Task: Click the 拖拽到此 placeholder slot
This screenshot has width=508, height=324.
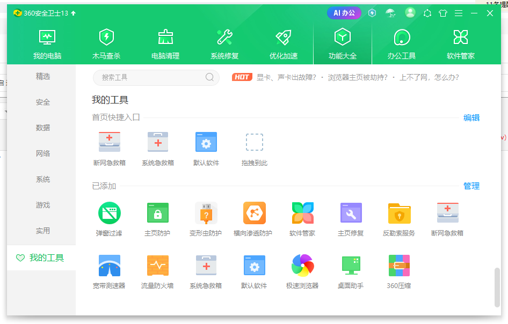Action: point(255,149)
